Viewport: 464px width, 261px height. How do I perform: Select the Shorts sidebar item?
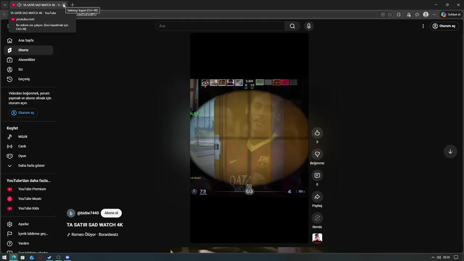[29, 50]
